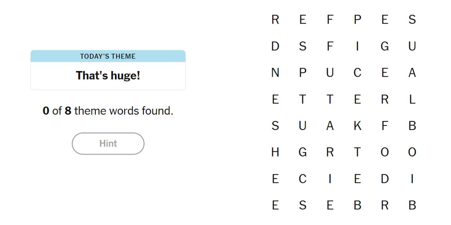Screen dimensions: 451x225
Task: Choose the C between U and E
Action: pyautogui.click(x=357, y=73)
